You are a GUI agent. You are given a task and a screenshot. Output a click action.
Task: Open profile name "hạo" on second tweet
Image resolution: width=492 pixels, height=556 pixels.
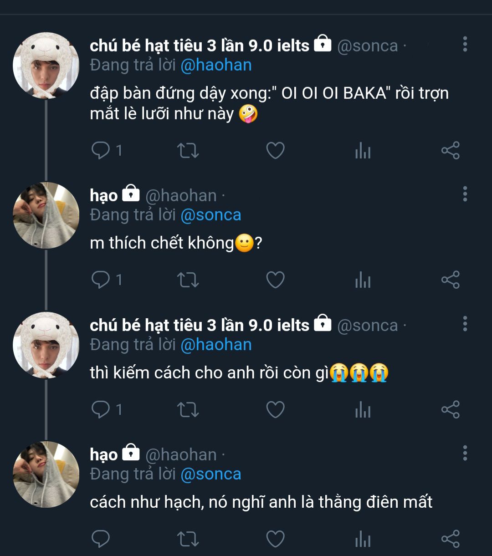click(104, 195)
